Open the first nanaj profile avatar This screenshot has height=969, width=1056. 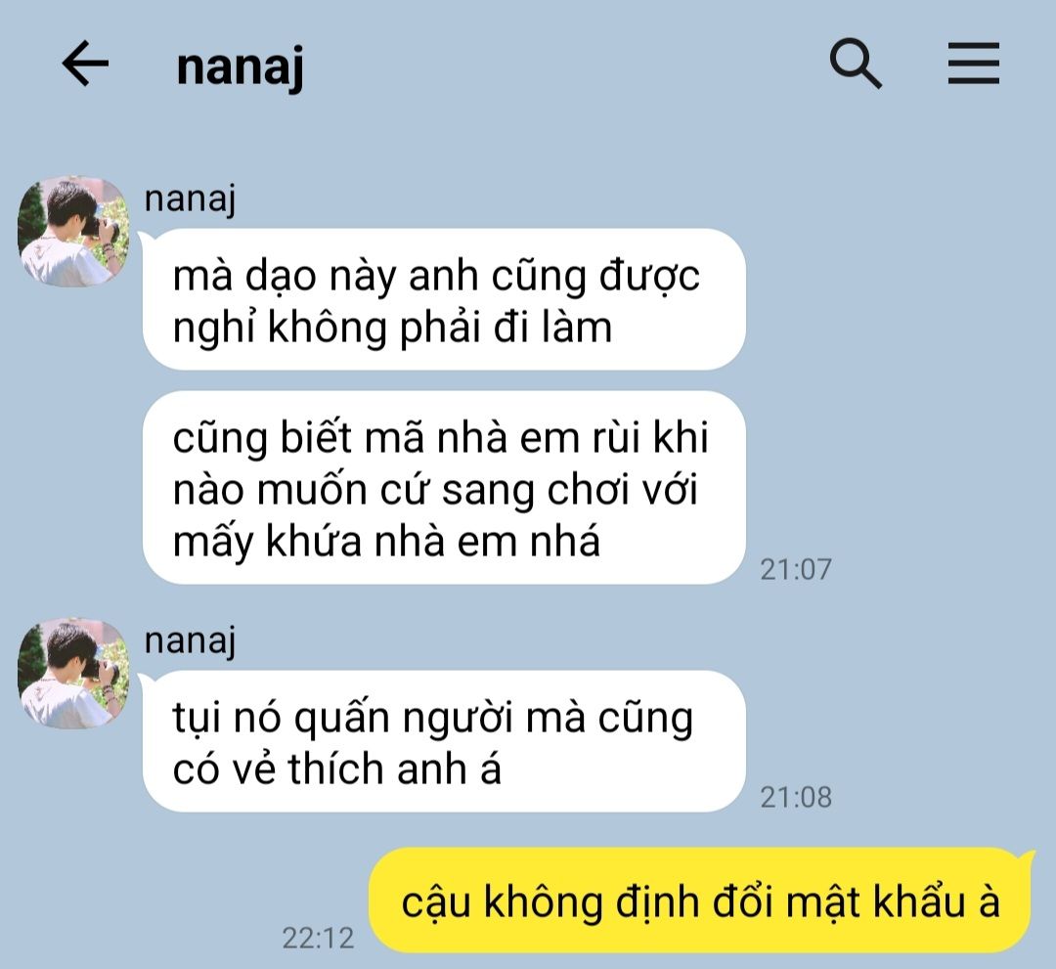click(73, 231)
